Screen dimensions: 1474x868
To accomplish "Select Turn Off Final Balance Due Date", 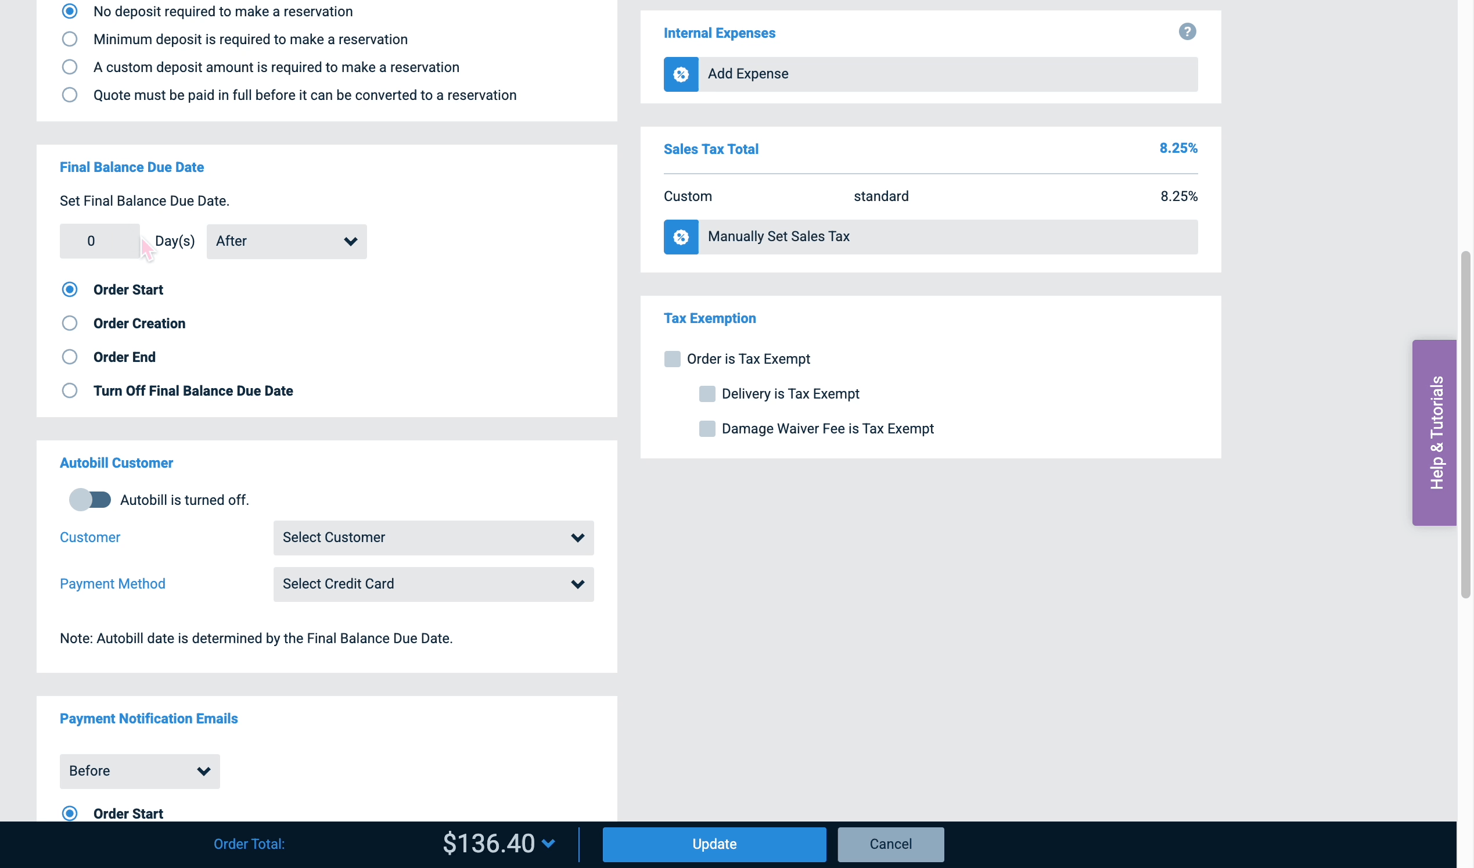I will point(70,390).
